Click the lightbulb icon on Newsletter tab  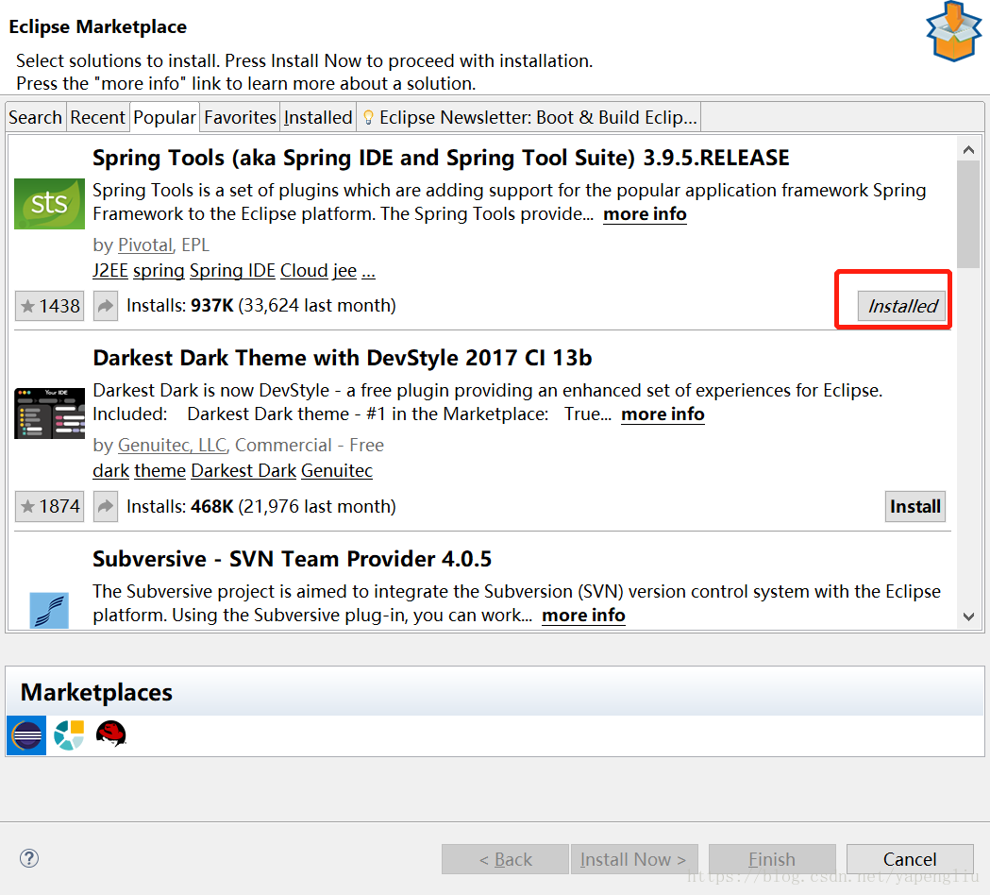pos(368,117)
